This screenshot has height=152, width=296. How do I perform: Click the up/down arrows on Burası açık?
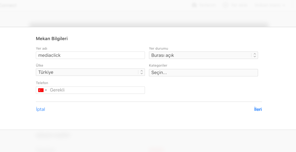[x=255, y=55]
